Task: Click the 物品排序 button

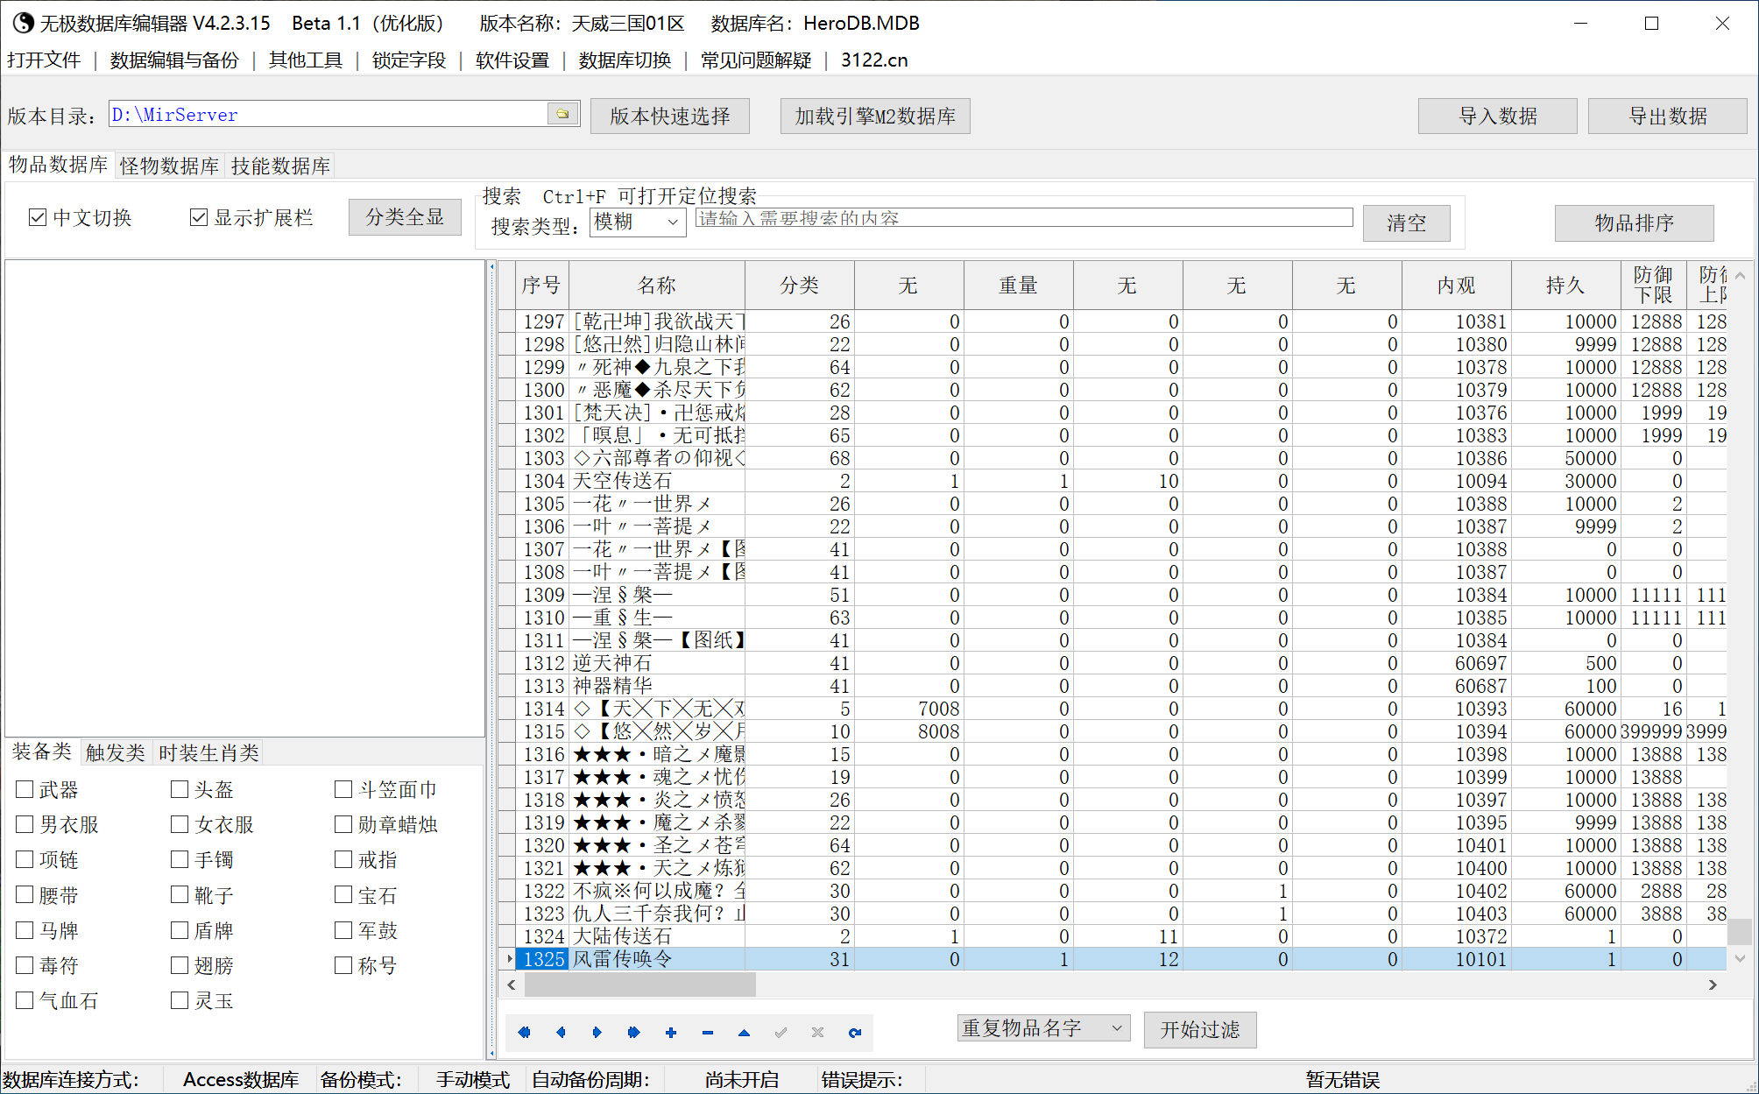Action: pos(1635,222)
